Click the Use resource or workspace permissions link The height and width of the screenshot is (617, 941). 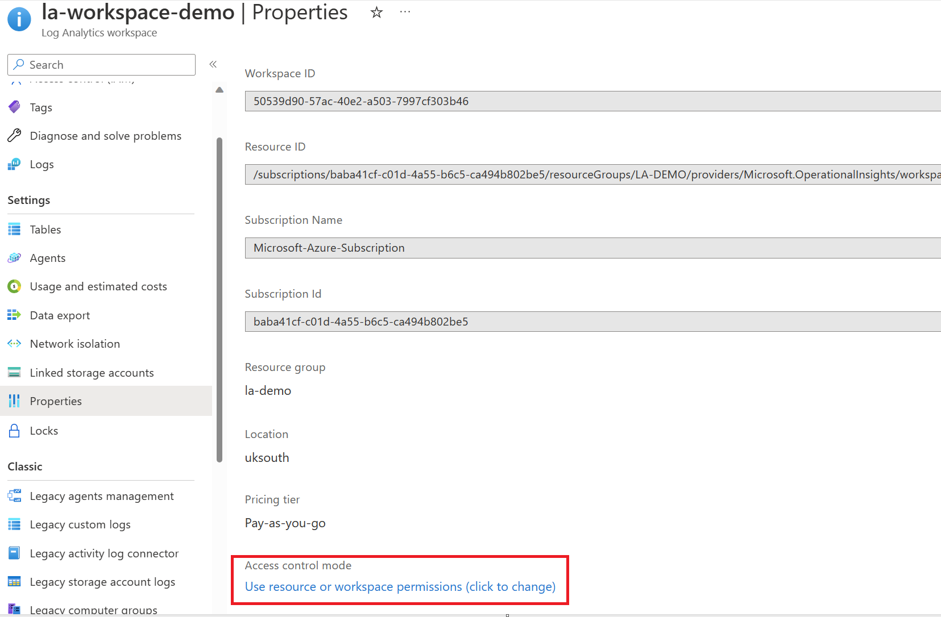click(x=400, y=586)
